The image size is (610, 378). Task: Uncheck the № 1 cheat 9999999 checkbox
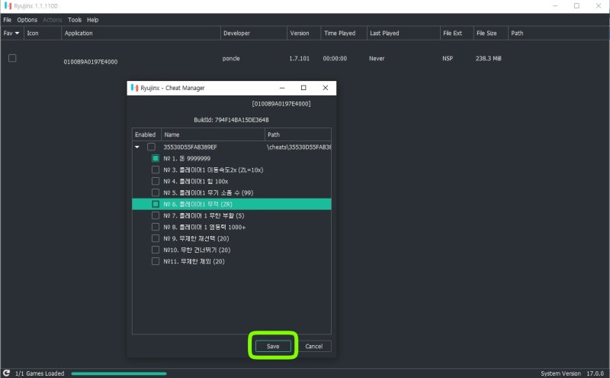tap(156, 158)
